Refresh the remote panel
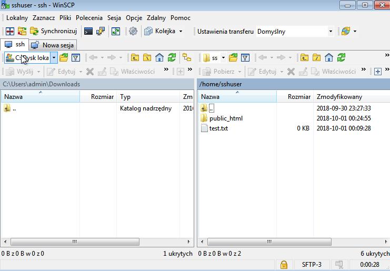This screenshot has width=390, height=271. [x=341, y=58]
